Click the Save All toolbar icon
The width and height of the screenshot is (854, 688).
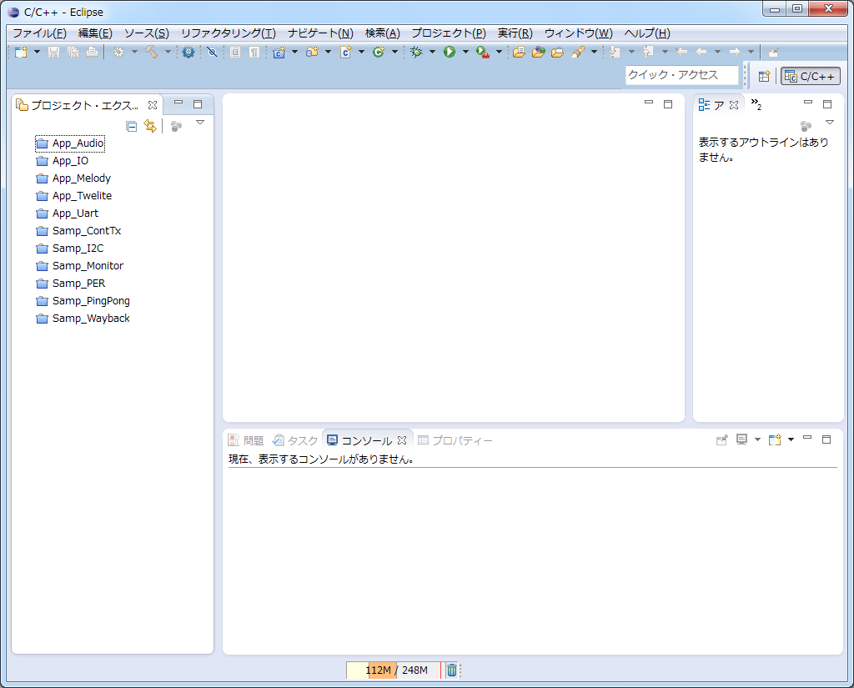(x=73, y=53)
